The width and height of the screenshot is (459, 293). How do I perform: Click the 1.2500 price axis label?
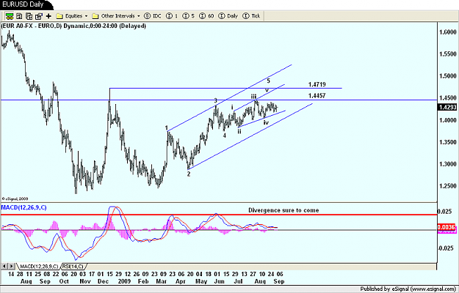pos(448,186)
